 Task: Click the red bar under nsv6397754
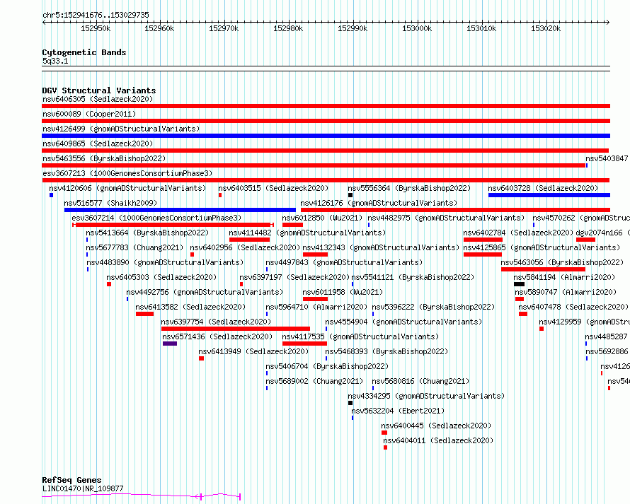click(x=236, y=329)
